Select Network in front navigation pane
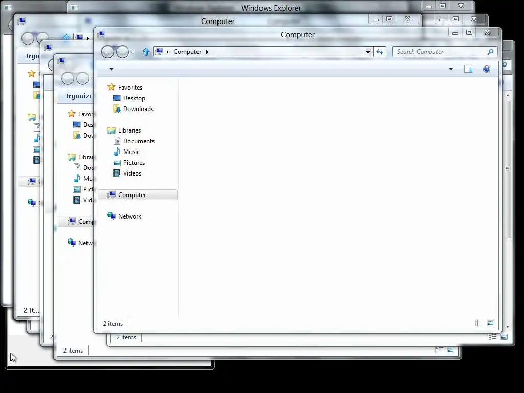Image resolution: width=524 pixels, height=393 pixels. pyautogui.click(x=129, y=216)
